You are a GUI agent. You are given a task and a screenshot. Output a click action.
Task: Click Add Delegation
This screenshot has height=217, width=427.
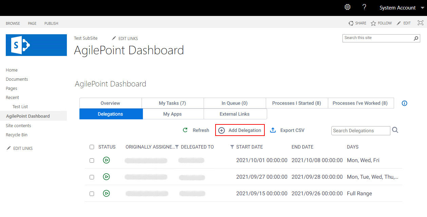tap(240, 130)
